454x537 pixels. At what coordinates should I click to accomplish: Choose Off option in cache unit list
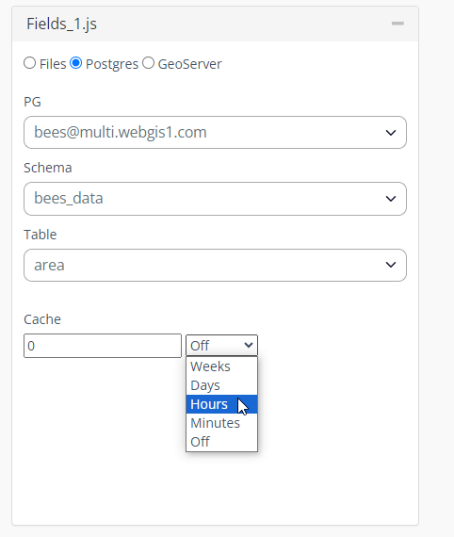coord(222,442)
